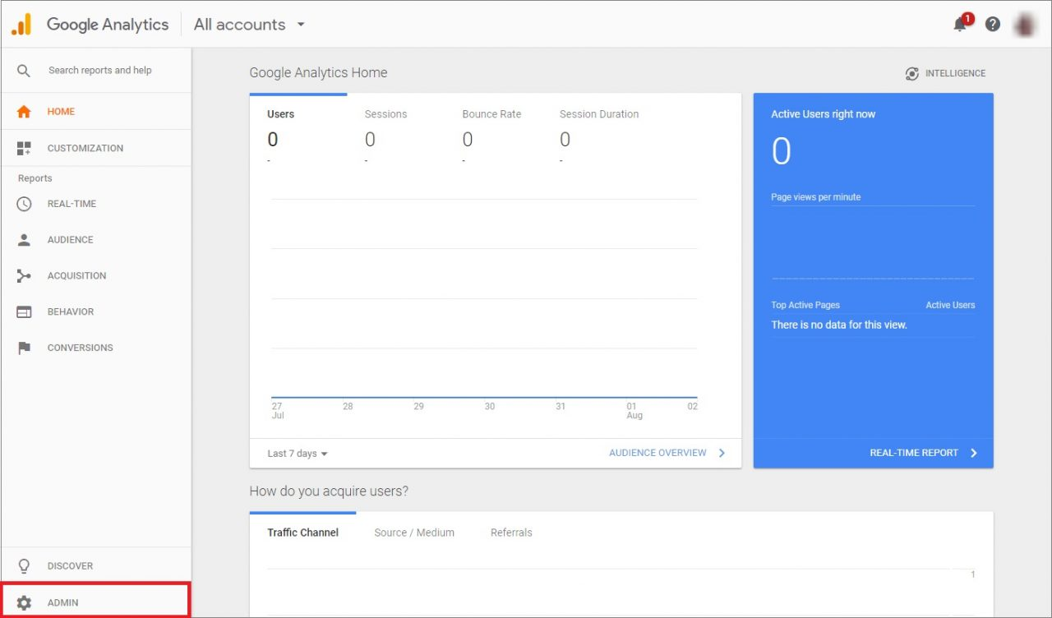This screenshot has width=1052, height=618.
Task: Select the Bounce Rate metric tab
Action: pos(493,130)
